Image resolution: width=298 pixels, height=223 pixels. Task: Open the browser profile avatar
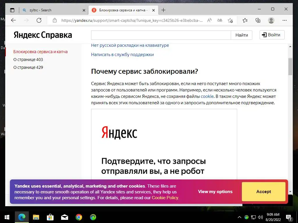point(271,20)
